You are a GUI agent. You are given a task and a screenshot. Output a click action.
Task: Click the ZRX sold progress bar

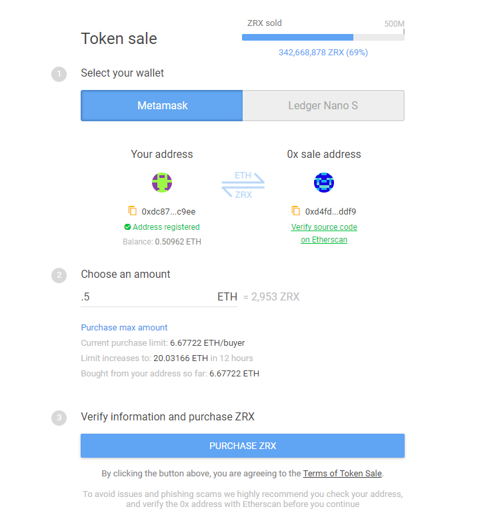click(323, 37)
